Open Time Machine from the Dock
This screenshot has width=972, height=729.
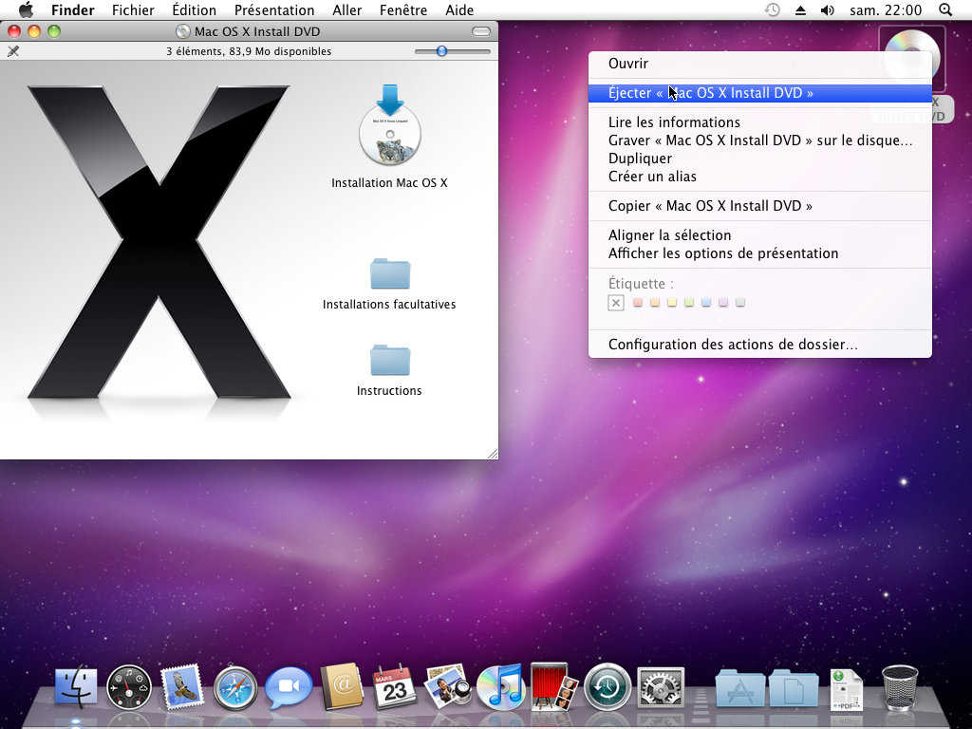[607, 686]
